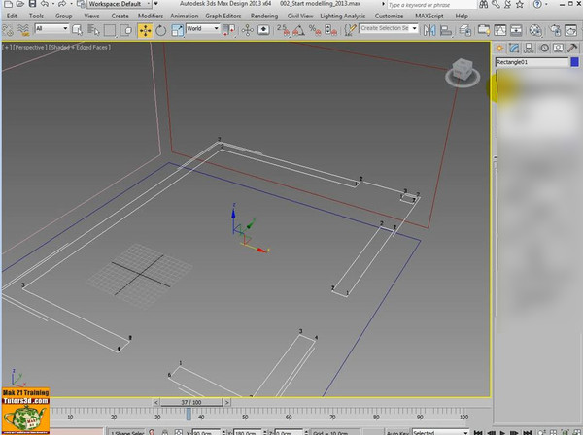
Task: Open the Material Editor
Action: 535,30
